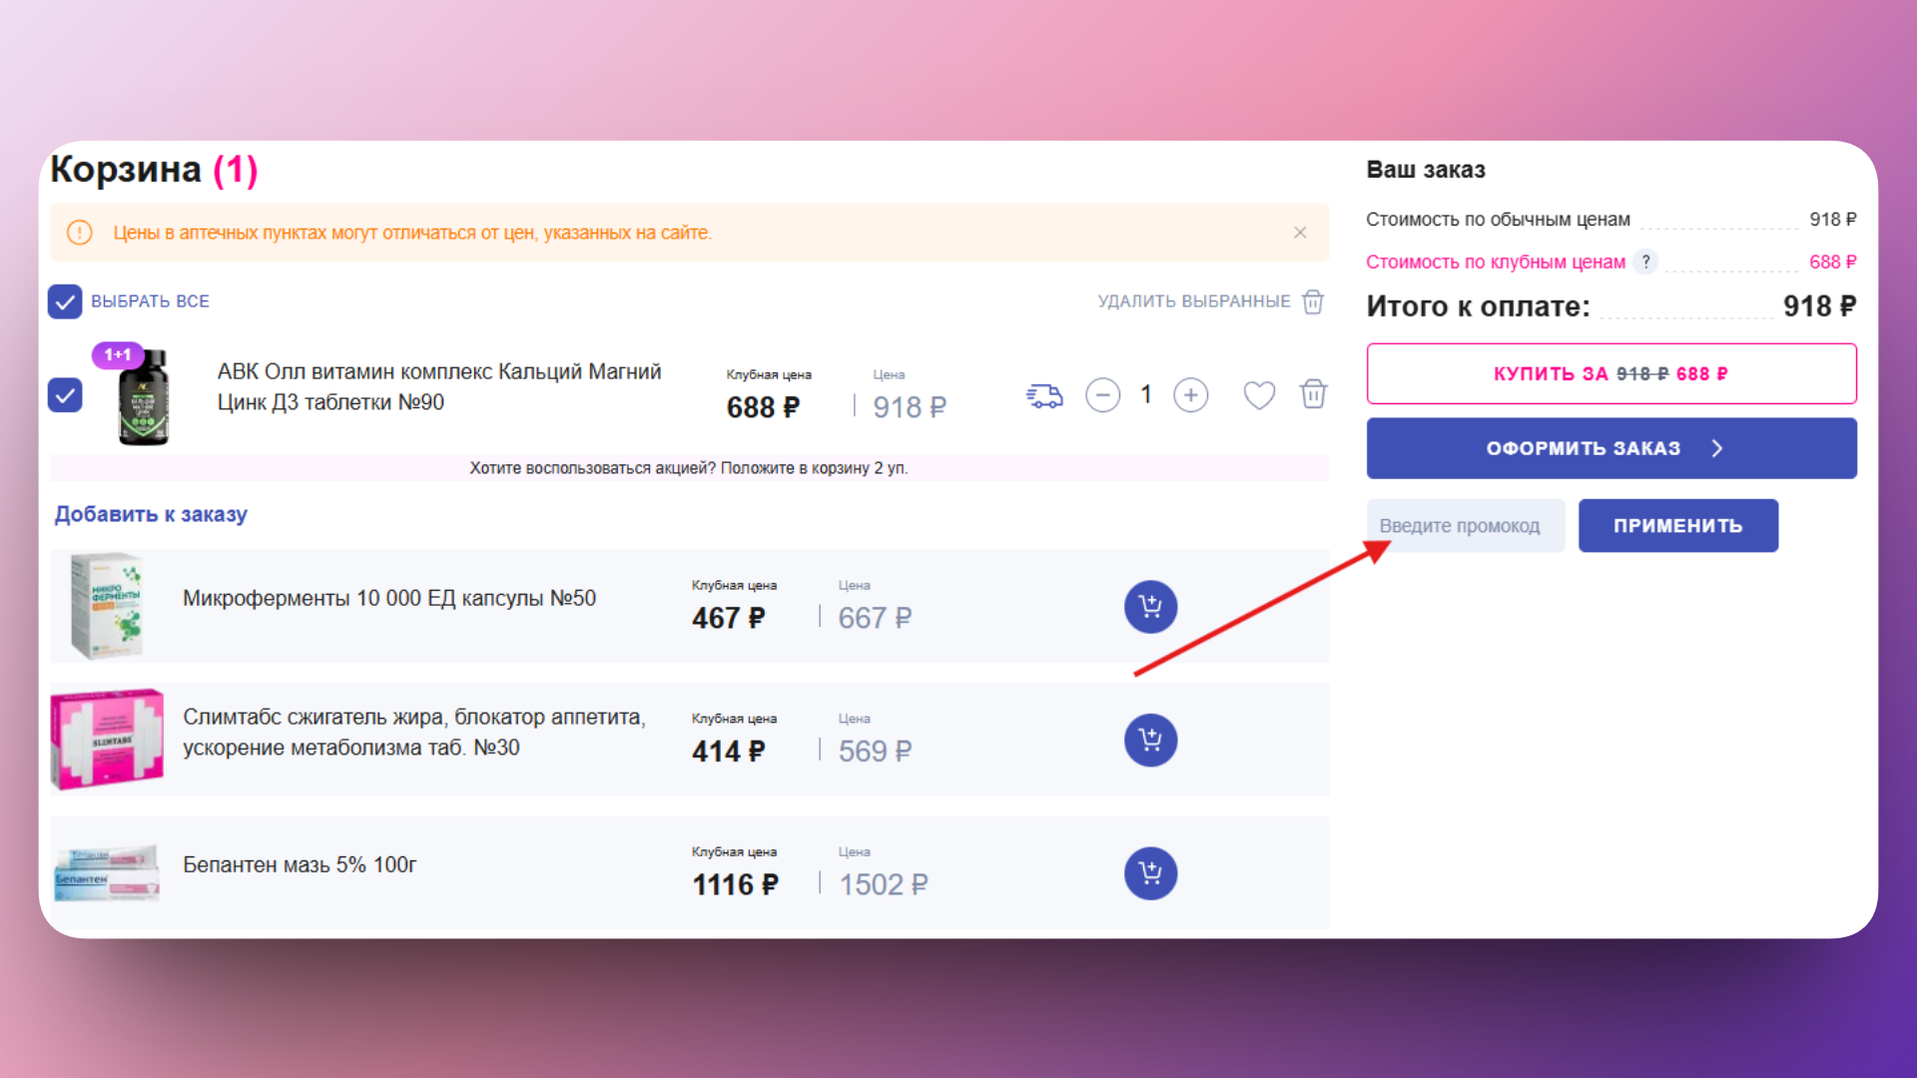The height and width of the screenshot is (1078, 1917).
Task: Click the Слимтабс product thumbnail
Action: point(107,740)
